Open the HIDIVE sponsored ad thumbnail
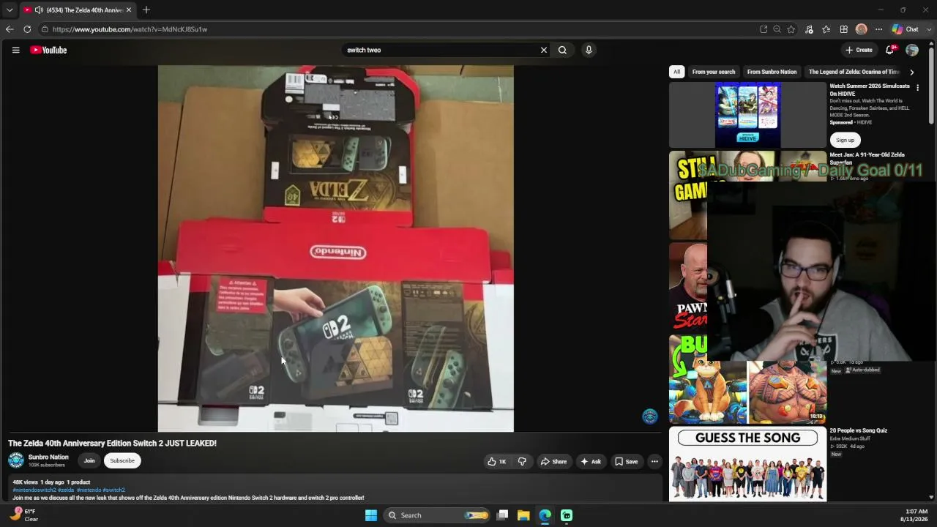937x527 pixels. pos(747,115)
